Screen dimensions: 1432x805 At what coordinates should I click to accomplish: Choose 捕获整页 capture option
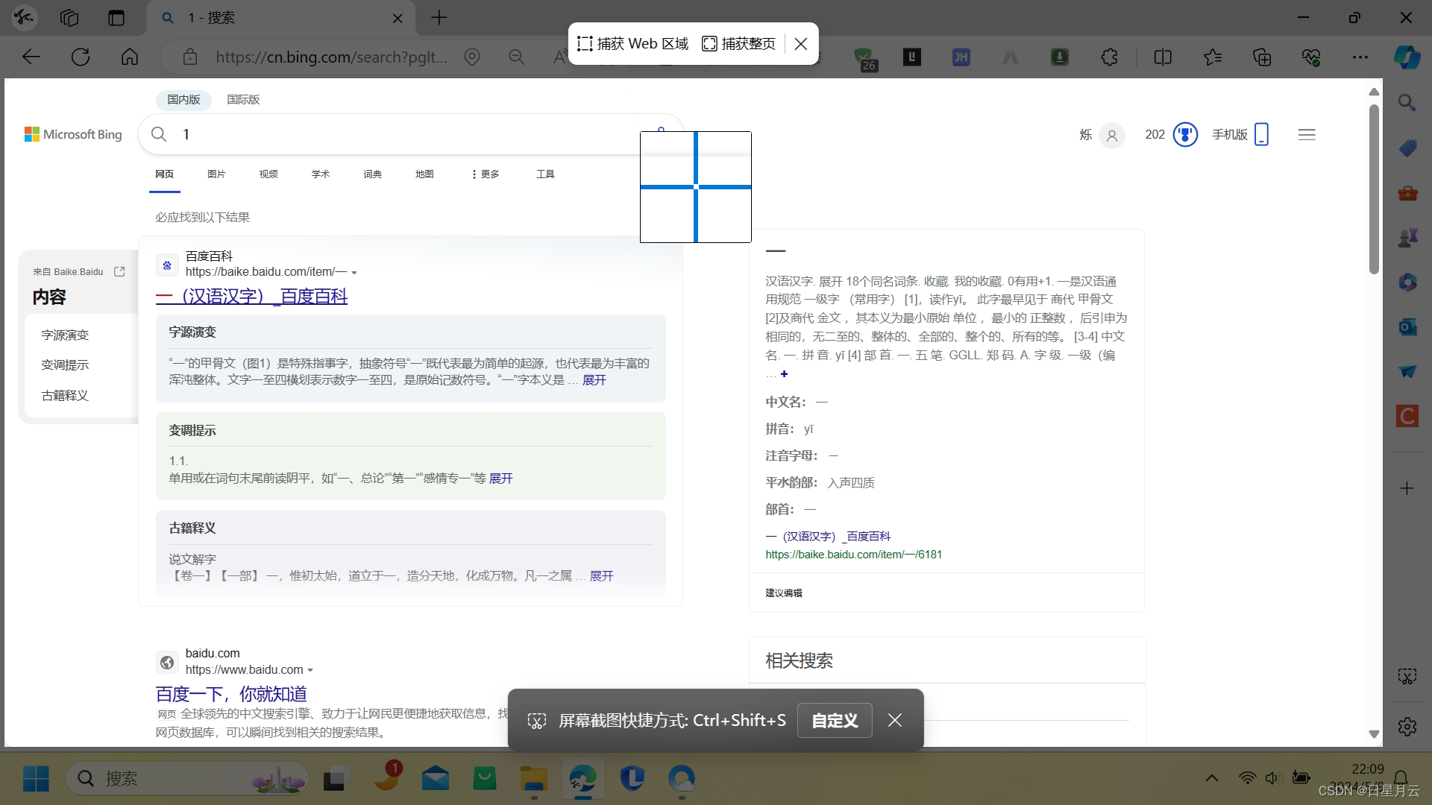pos(738,44)
